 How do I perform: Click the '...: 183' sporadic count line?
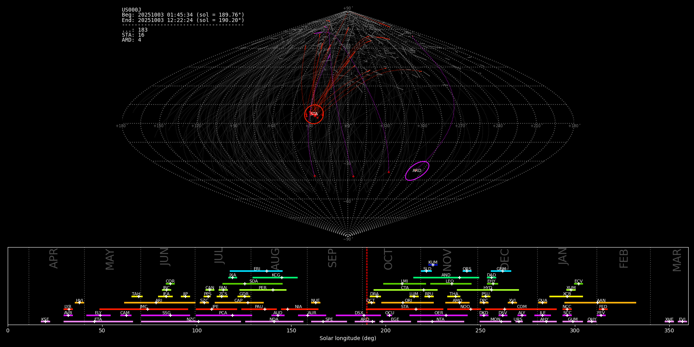[135, 30]
